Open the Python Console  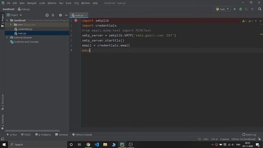point(82,134)
